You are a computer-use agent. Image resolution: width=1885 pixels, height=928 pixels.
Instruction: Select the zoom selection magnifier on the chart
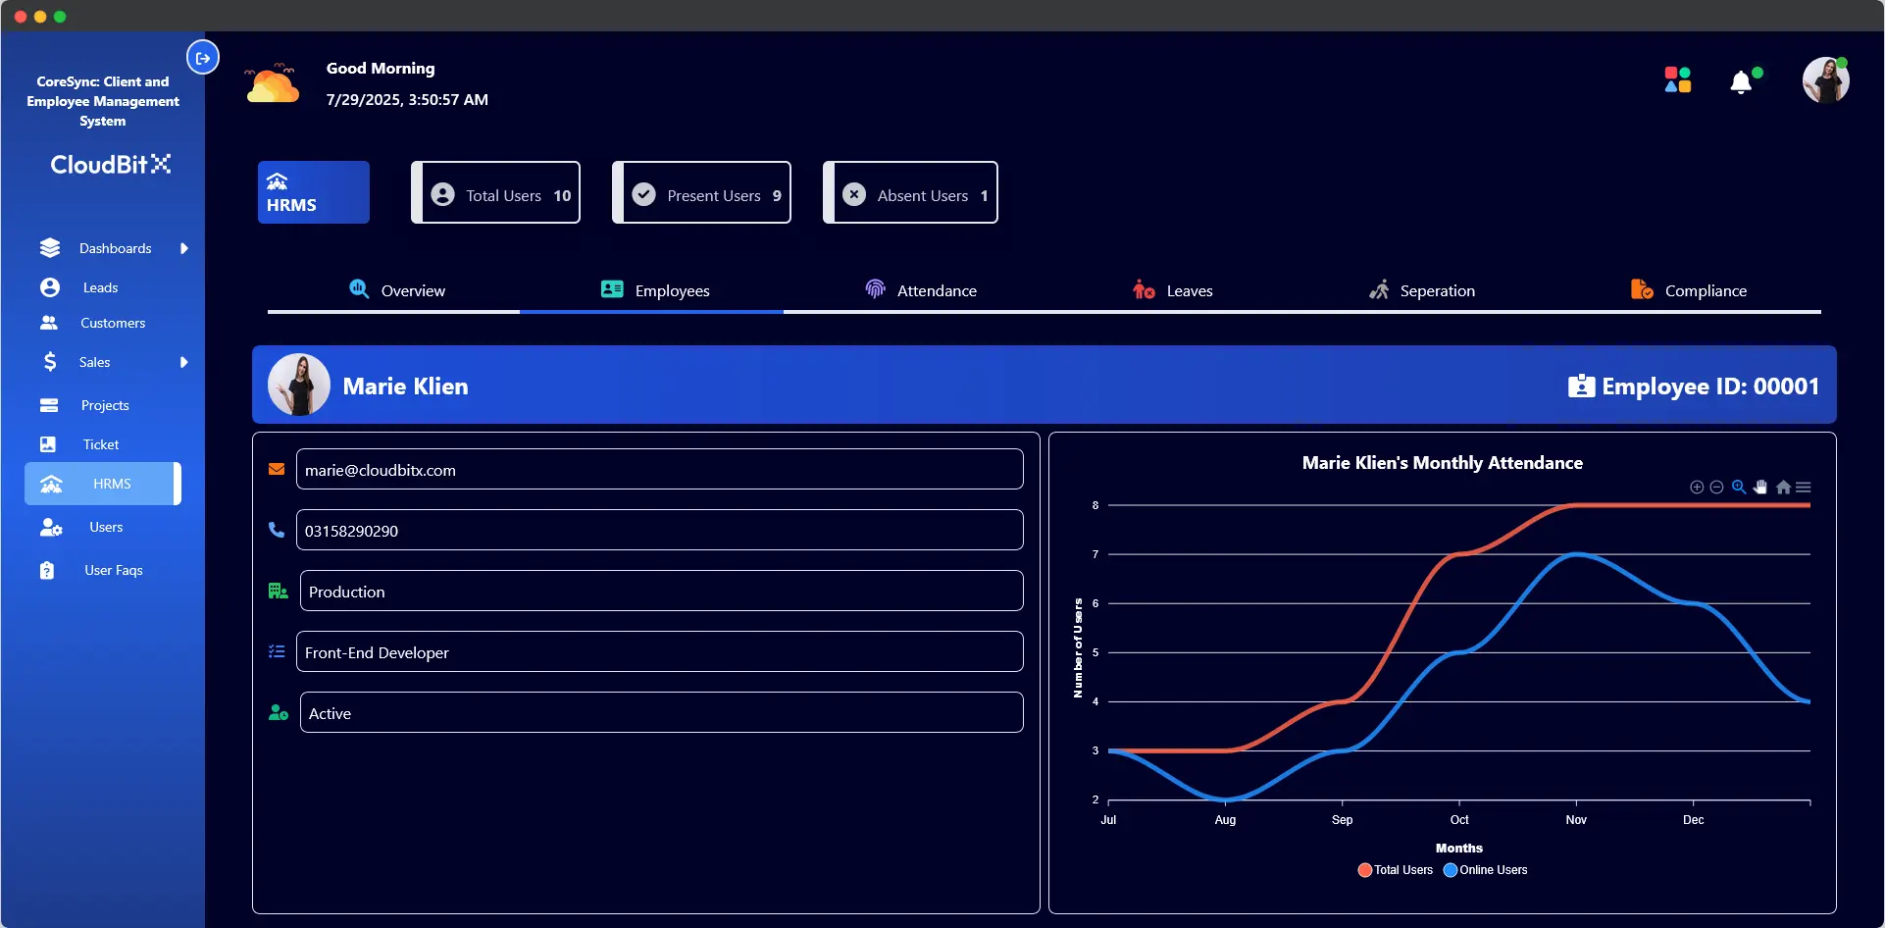coord(1740,487)
